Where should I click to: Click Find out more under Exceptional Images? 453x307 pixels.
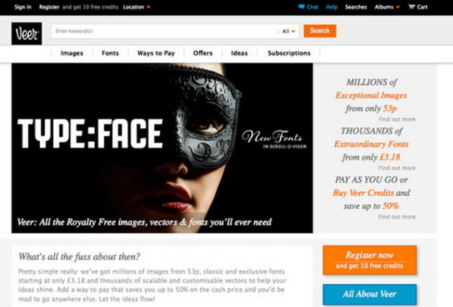[x=397, y=119]
